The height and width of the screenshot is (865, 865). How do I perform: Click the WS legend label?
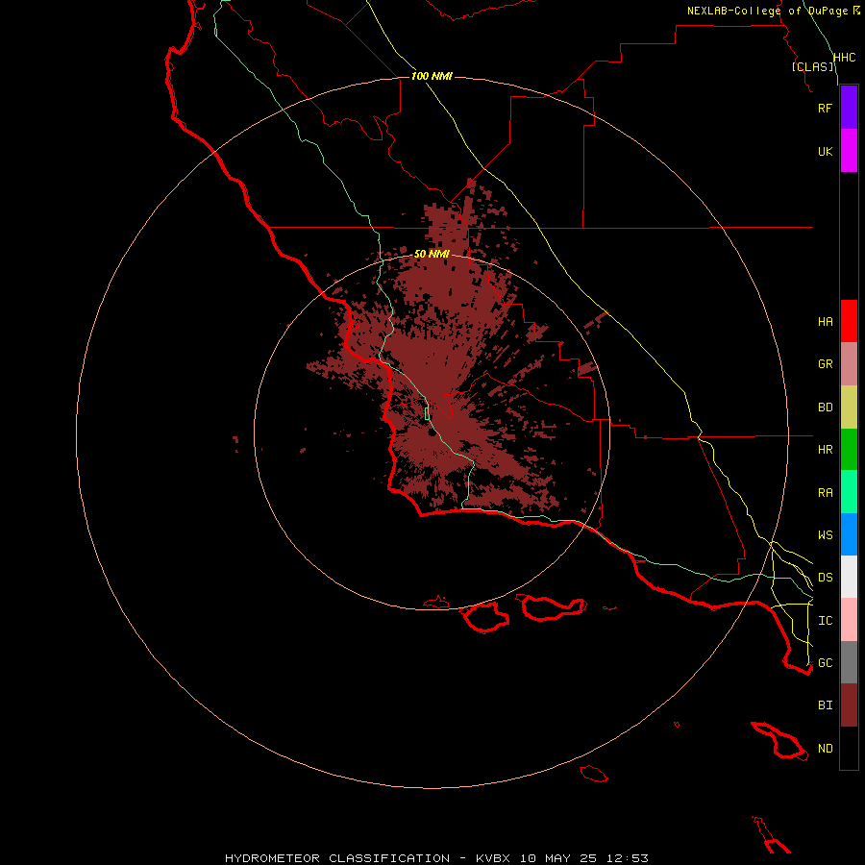pyautogui.click(x=825, y=535)
